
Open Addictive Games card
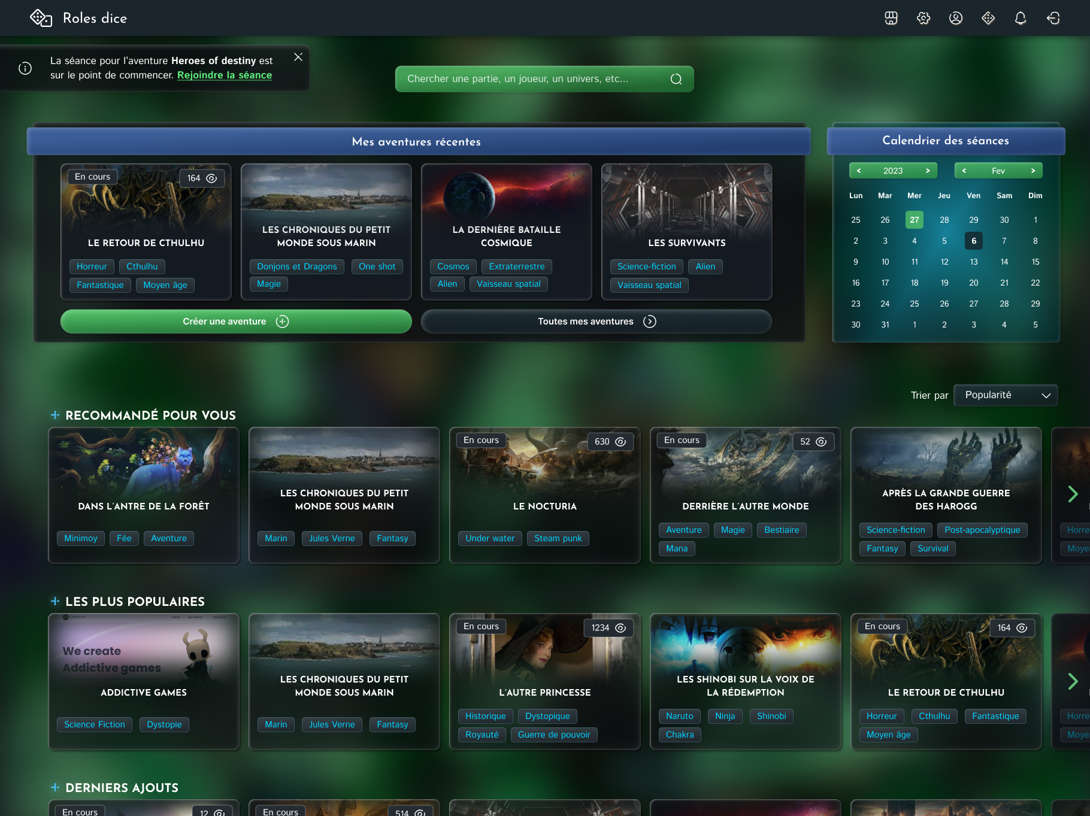tap(144, 681)
